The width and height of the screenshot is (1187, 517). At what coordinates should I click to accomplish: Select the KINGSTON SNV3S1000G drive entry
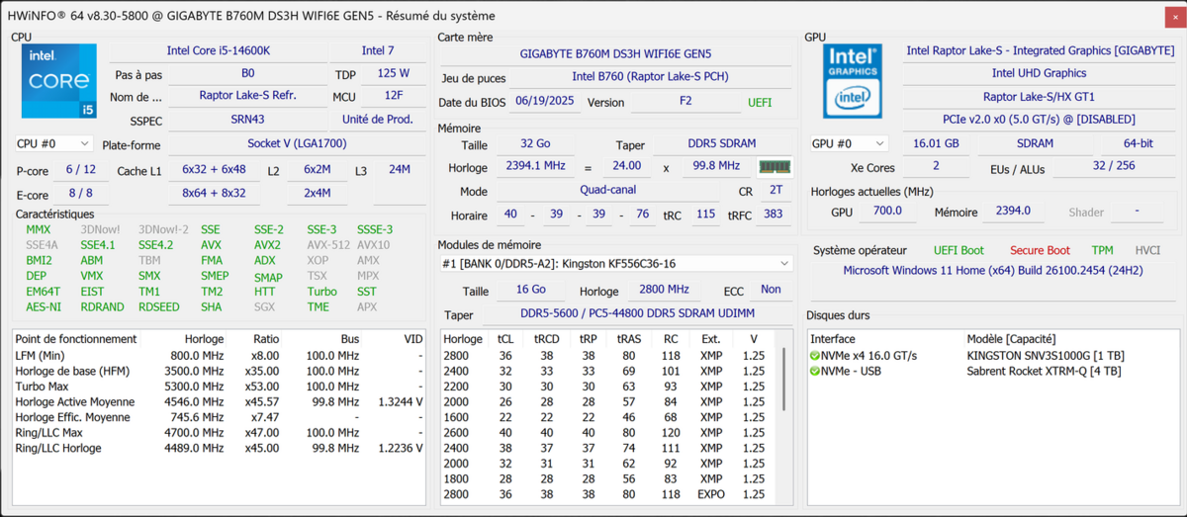1045,356
